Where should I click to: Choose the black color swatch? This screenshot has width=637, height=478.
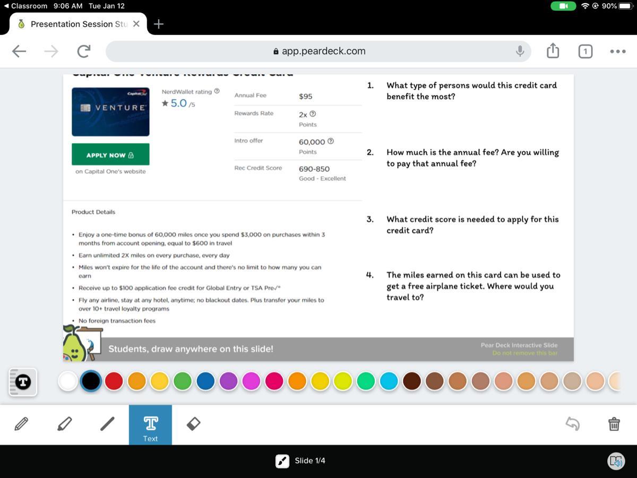coord(91,381)
